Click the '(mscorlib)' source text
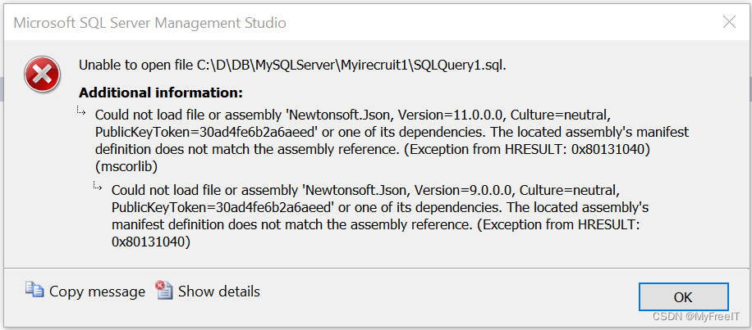 [x=126, y=166]
